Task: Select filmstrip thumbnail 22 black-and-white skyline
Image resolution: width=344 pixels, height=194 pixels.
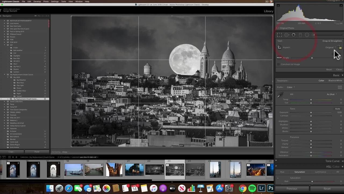Action: click(155, 169)
